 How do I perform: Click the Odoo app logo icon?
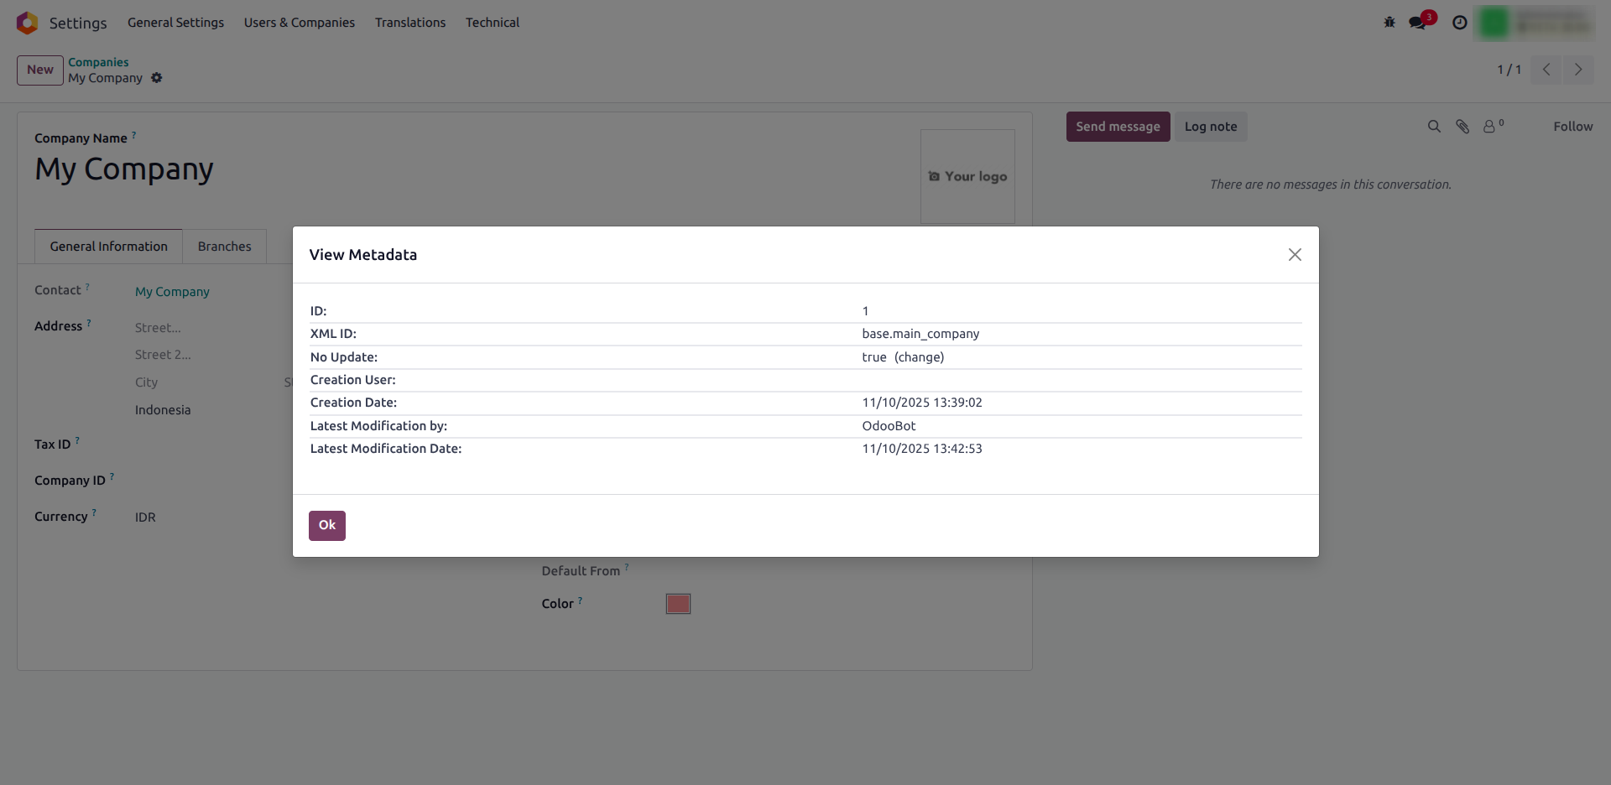(x=27, y=23)
